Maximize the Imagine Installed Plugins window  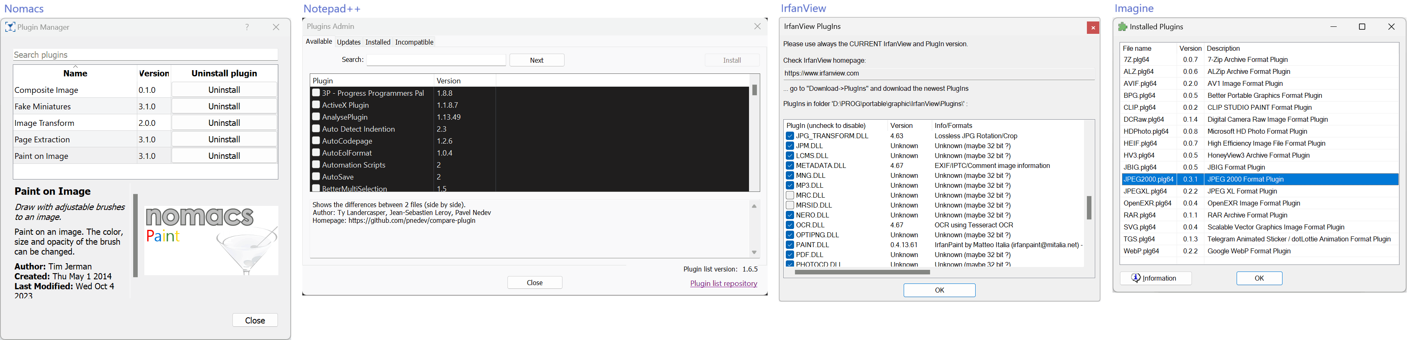[1362, 27]
